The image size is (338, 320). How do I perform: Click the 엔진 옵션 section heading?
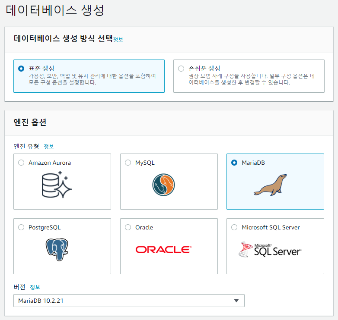click(x=30, y=122)
